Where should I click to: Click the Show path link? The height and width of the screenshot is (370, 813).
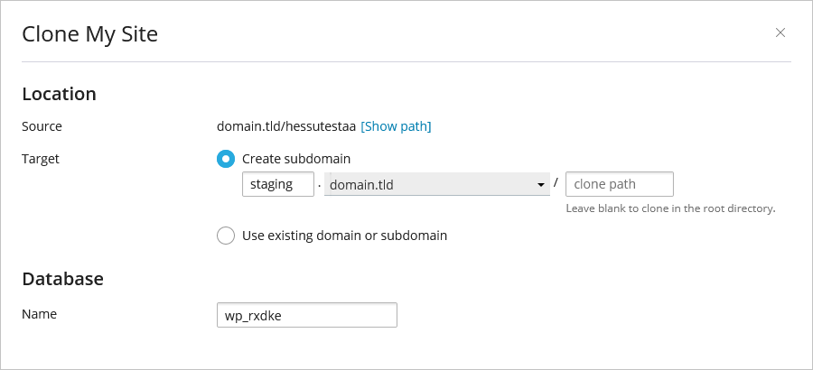396,126
